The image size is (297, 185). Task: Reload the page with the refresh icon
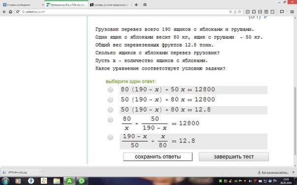[x=18, y=12]
